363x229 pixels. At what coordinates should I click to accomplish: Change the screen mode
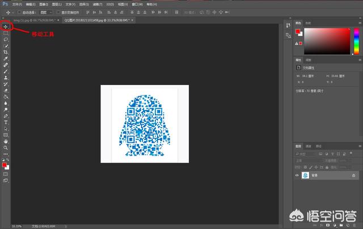(x=6, y=180)
